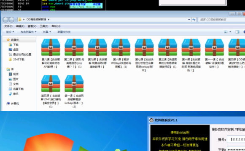Viewport: 245px width, 151px height.
Task: Open the 包含到库中 dropdown
Action: (28, 32)
